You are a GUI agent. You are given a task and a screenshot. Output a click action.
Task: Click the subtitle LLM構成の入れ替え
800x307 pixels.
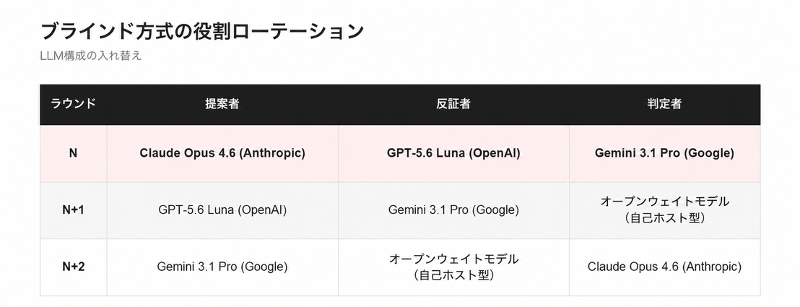pyautogui.click(x=91, y=56)
